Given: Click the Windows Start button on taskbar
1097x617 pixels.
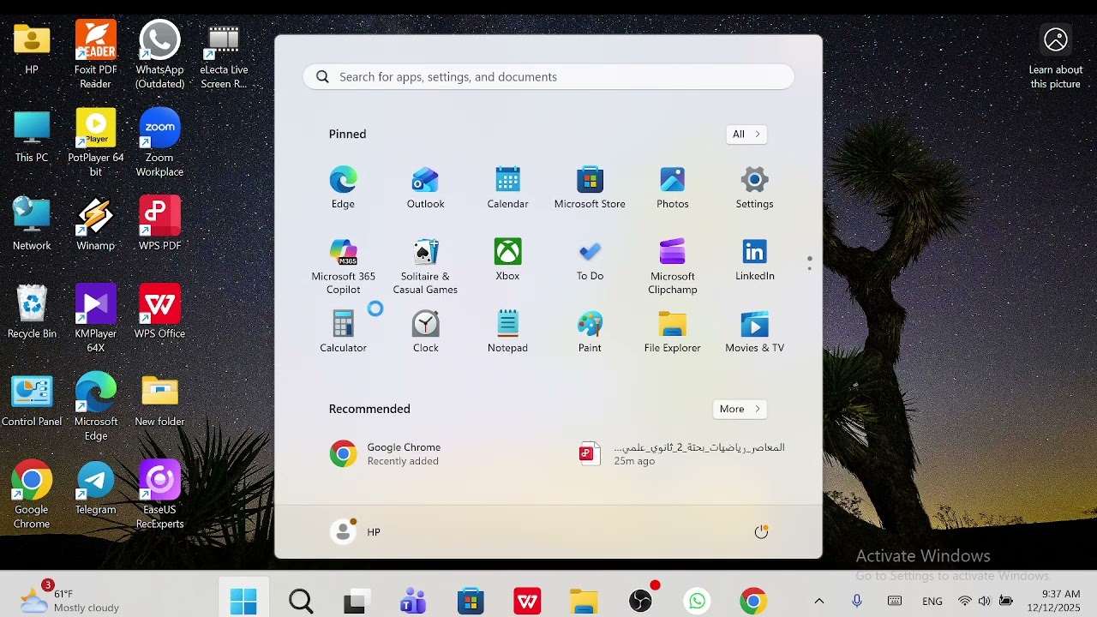Looking at the screenshot, I should tap(243, 601).
